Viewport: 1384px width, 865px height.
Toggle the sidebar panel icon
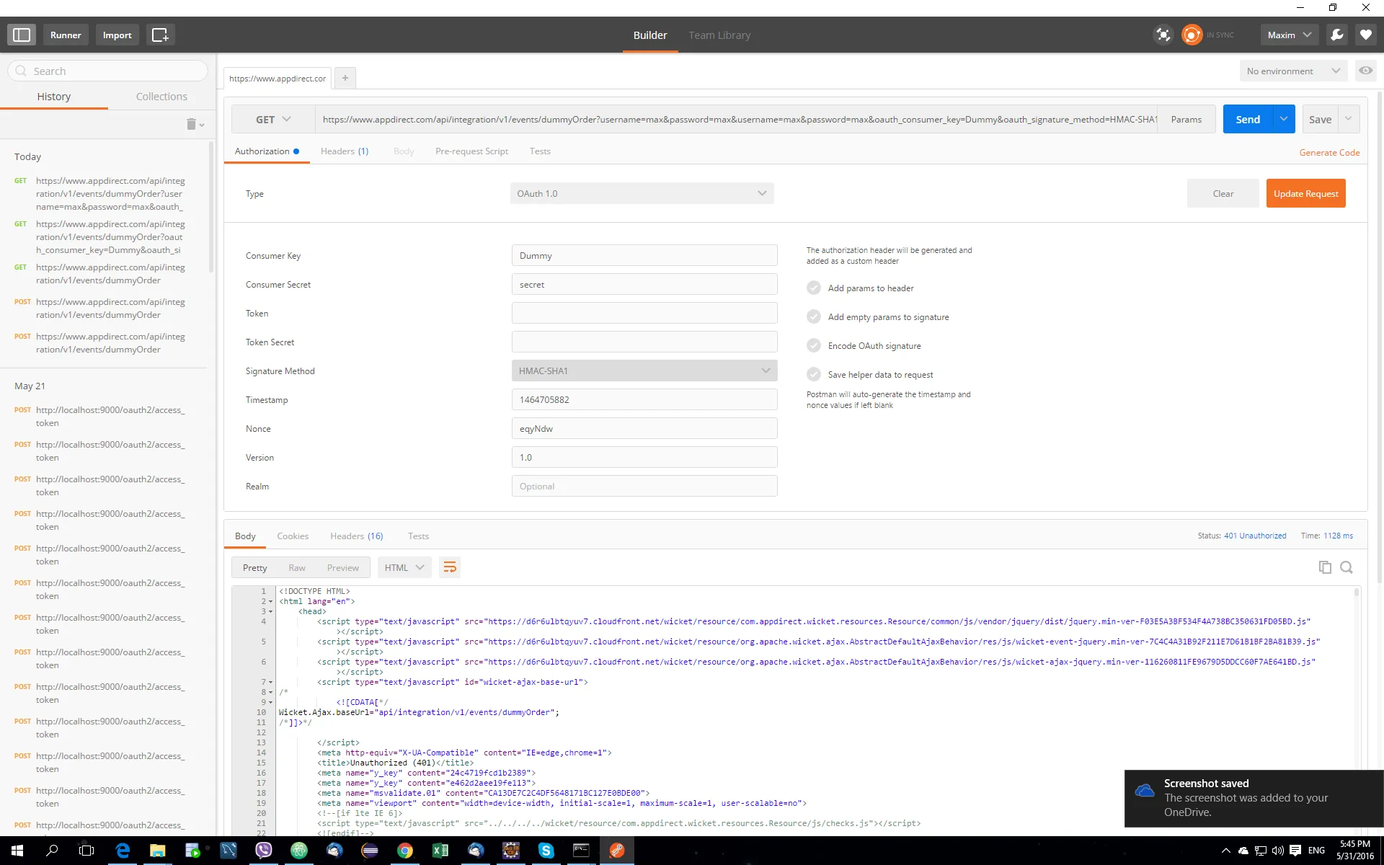pos(22,35)
